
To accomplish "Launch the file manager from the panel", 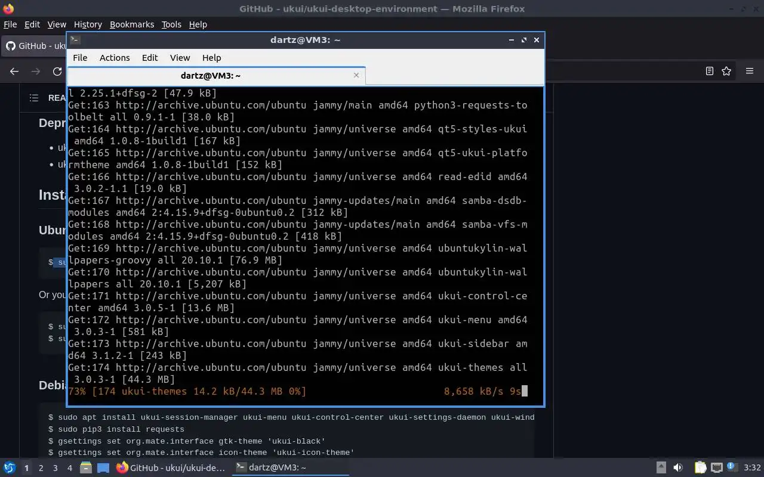I will click(x=86, y=468).
